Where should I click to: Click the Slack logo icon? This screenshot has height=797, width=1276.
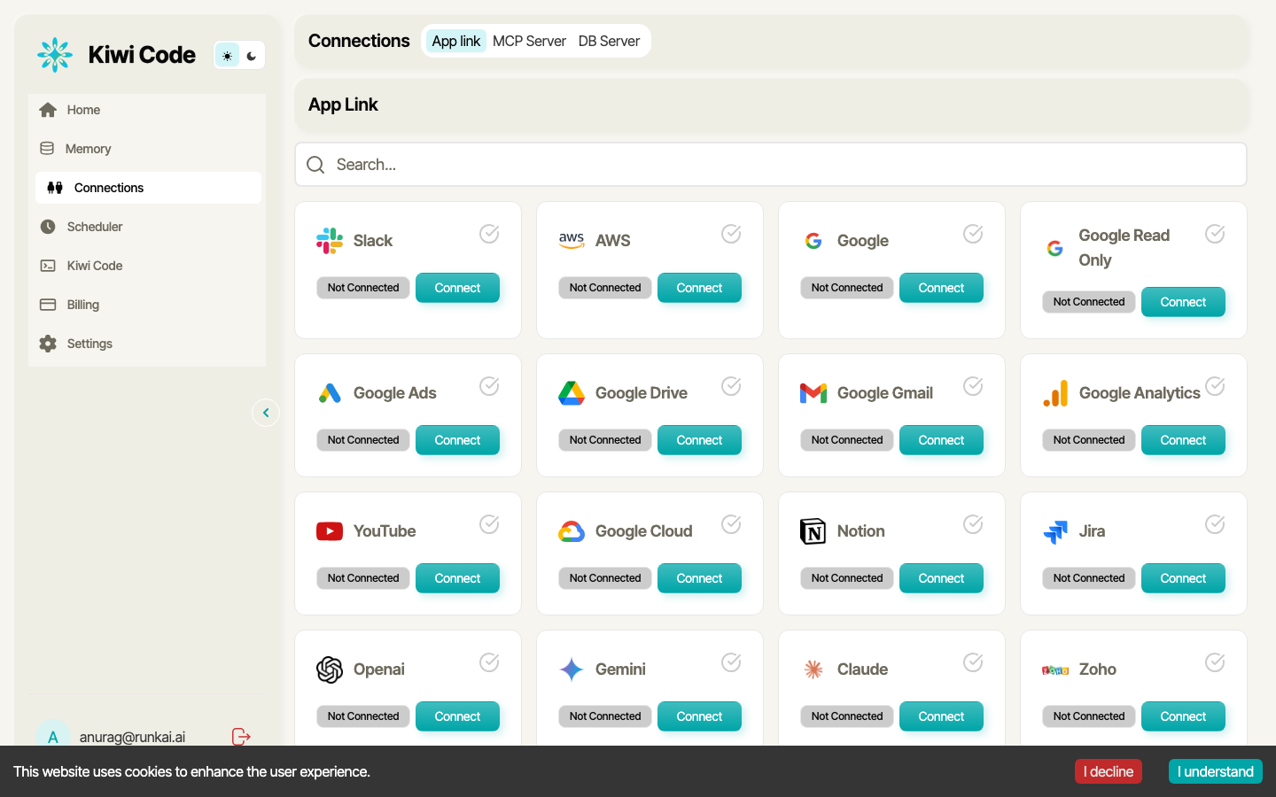click(330, 241)
